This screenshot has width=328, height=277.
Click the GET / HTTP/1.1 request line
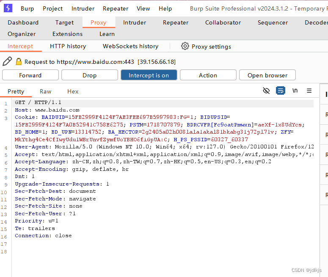38,102
